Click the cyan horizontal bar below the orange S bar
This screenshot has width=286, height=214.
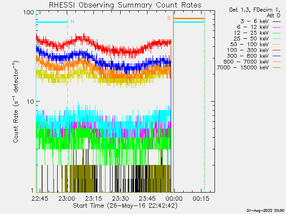(189, 22)
